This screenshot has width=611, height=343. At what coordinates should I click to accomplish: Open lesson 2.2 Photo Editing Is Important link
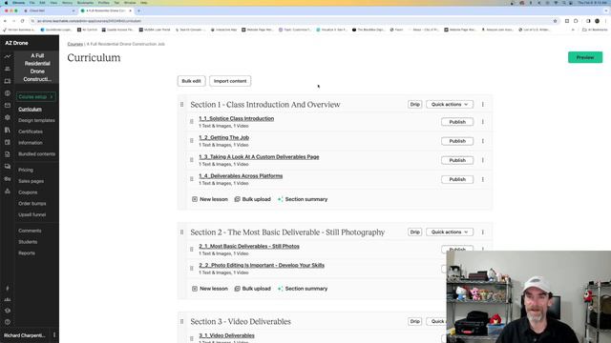click(x=262, y=265)
